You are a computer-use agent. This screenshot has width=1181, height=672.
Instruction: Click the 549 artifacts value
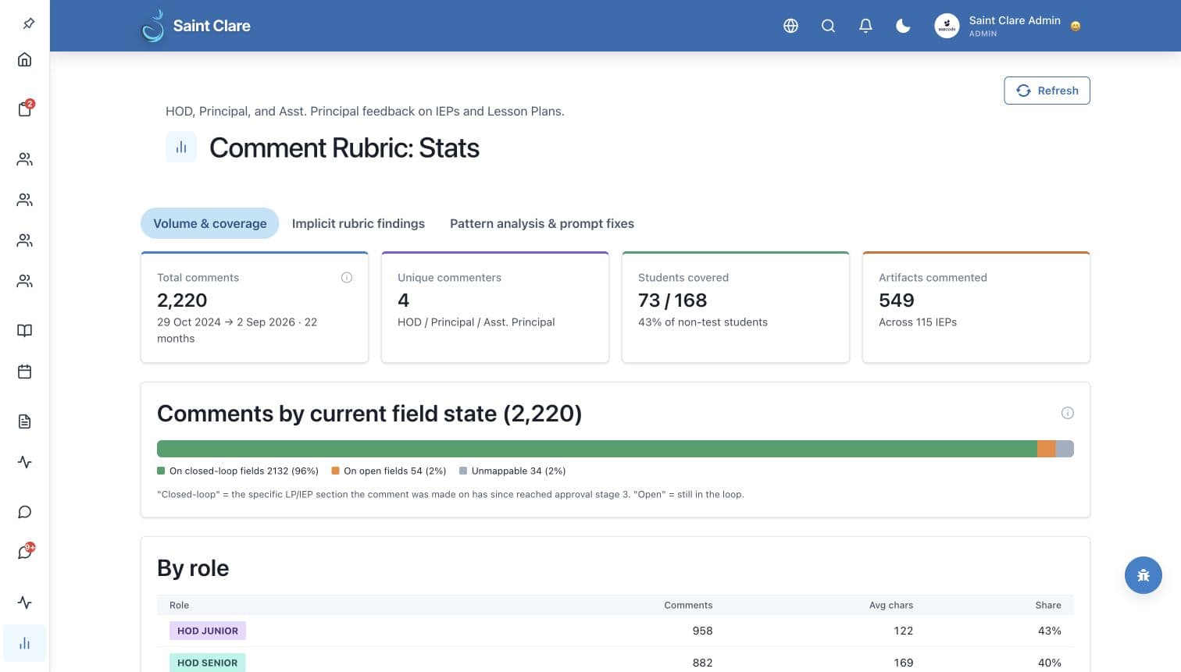897,300
